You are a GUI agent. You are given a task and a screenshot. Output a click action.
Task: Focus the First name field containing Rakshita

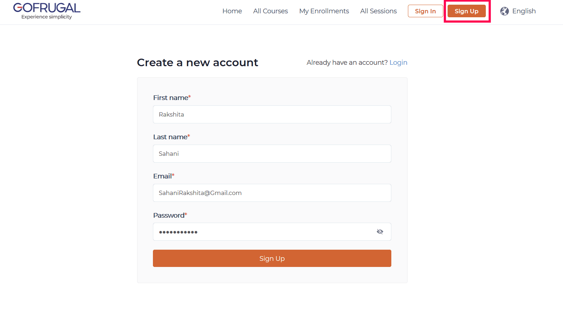point(272,114)
